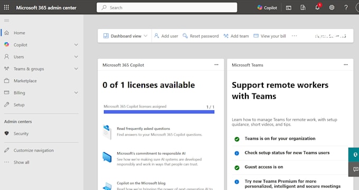Click info icon beside Teams Premium
359x190 pixels.
pyautogui.click(x=237, y=182)
